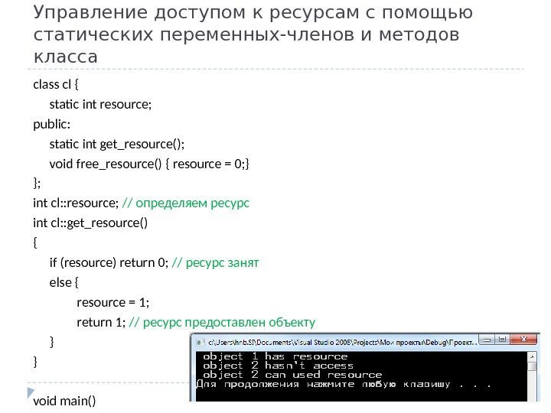551x413 pixels.
Task: Click the title word 'класса'
Action: click(65, 57)
